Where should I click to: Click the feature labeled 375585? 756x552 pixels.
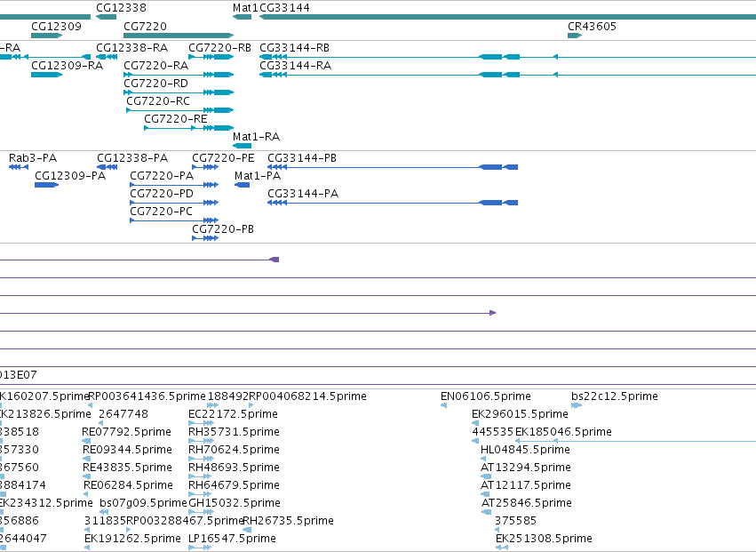[515, 521]
